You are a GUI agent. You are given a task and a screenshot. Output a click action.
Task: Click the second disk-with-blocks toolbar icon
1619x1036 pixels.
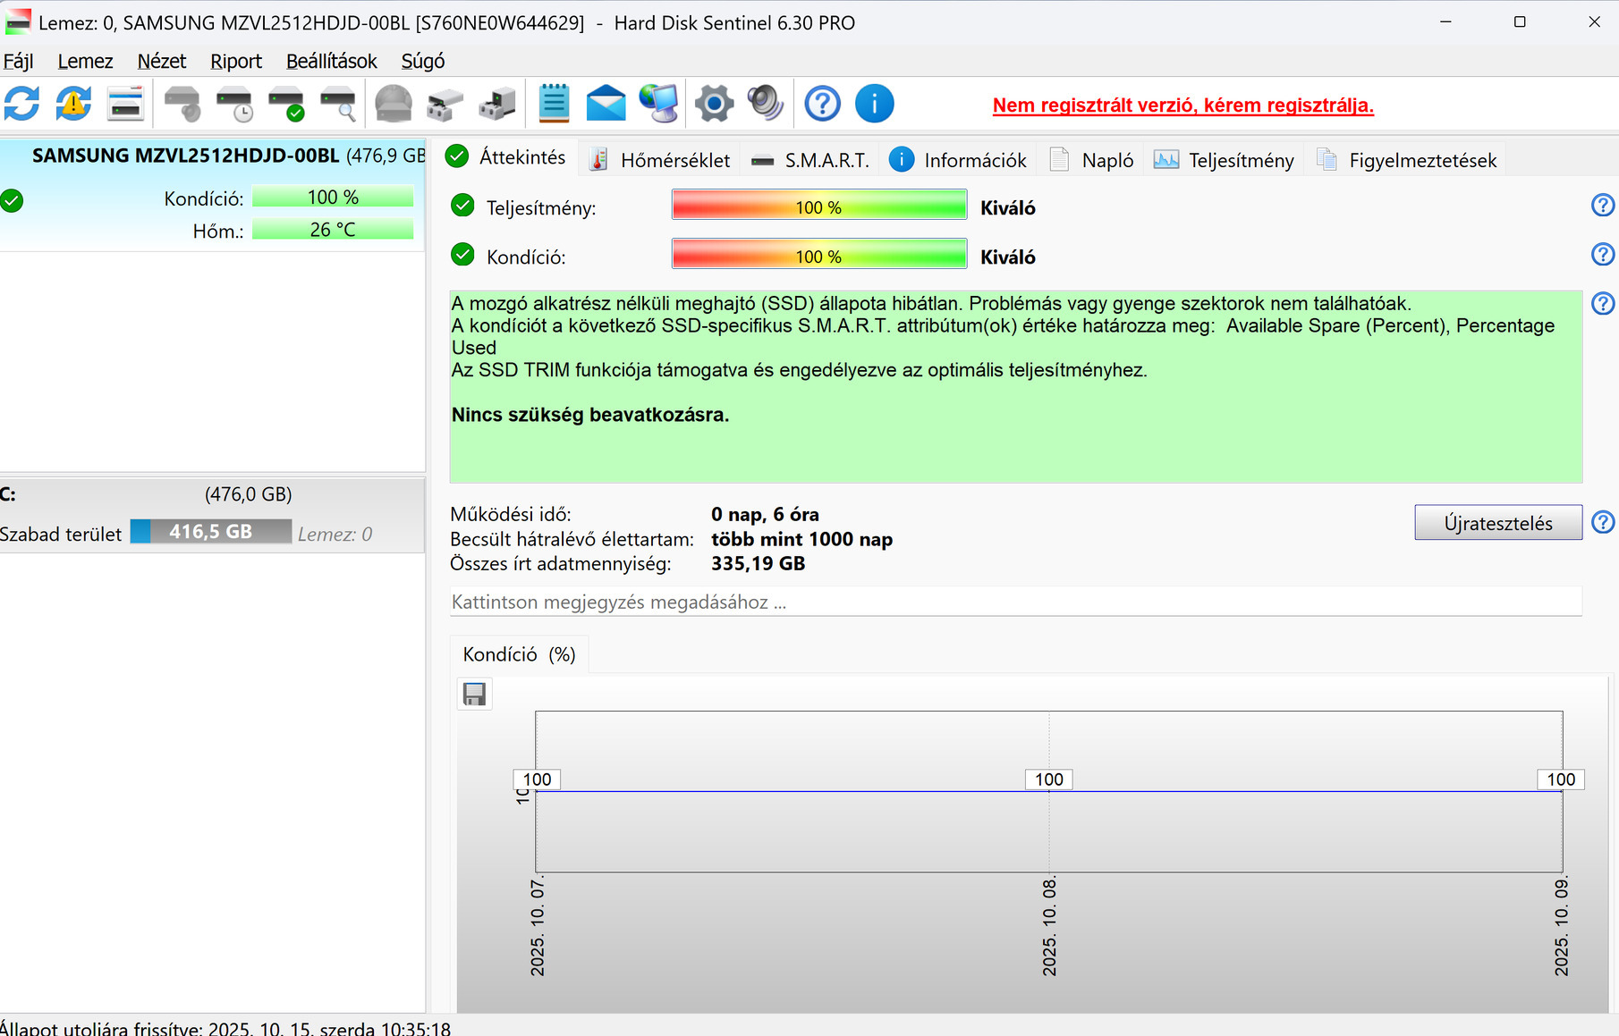point(496,104)
